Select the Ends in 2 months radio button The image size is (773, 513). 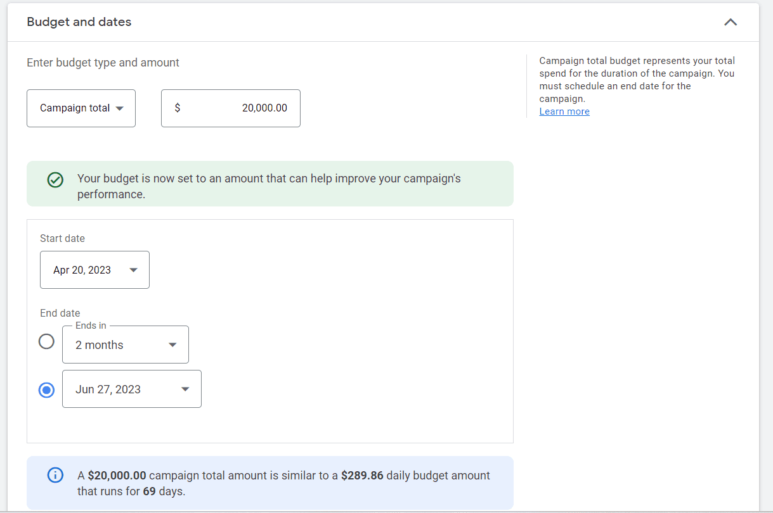[x=46, y=341]
